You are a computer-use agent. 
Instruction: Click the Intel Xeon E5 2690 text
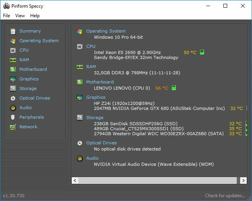point(127,52)
